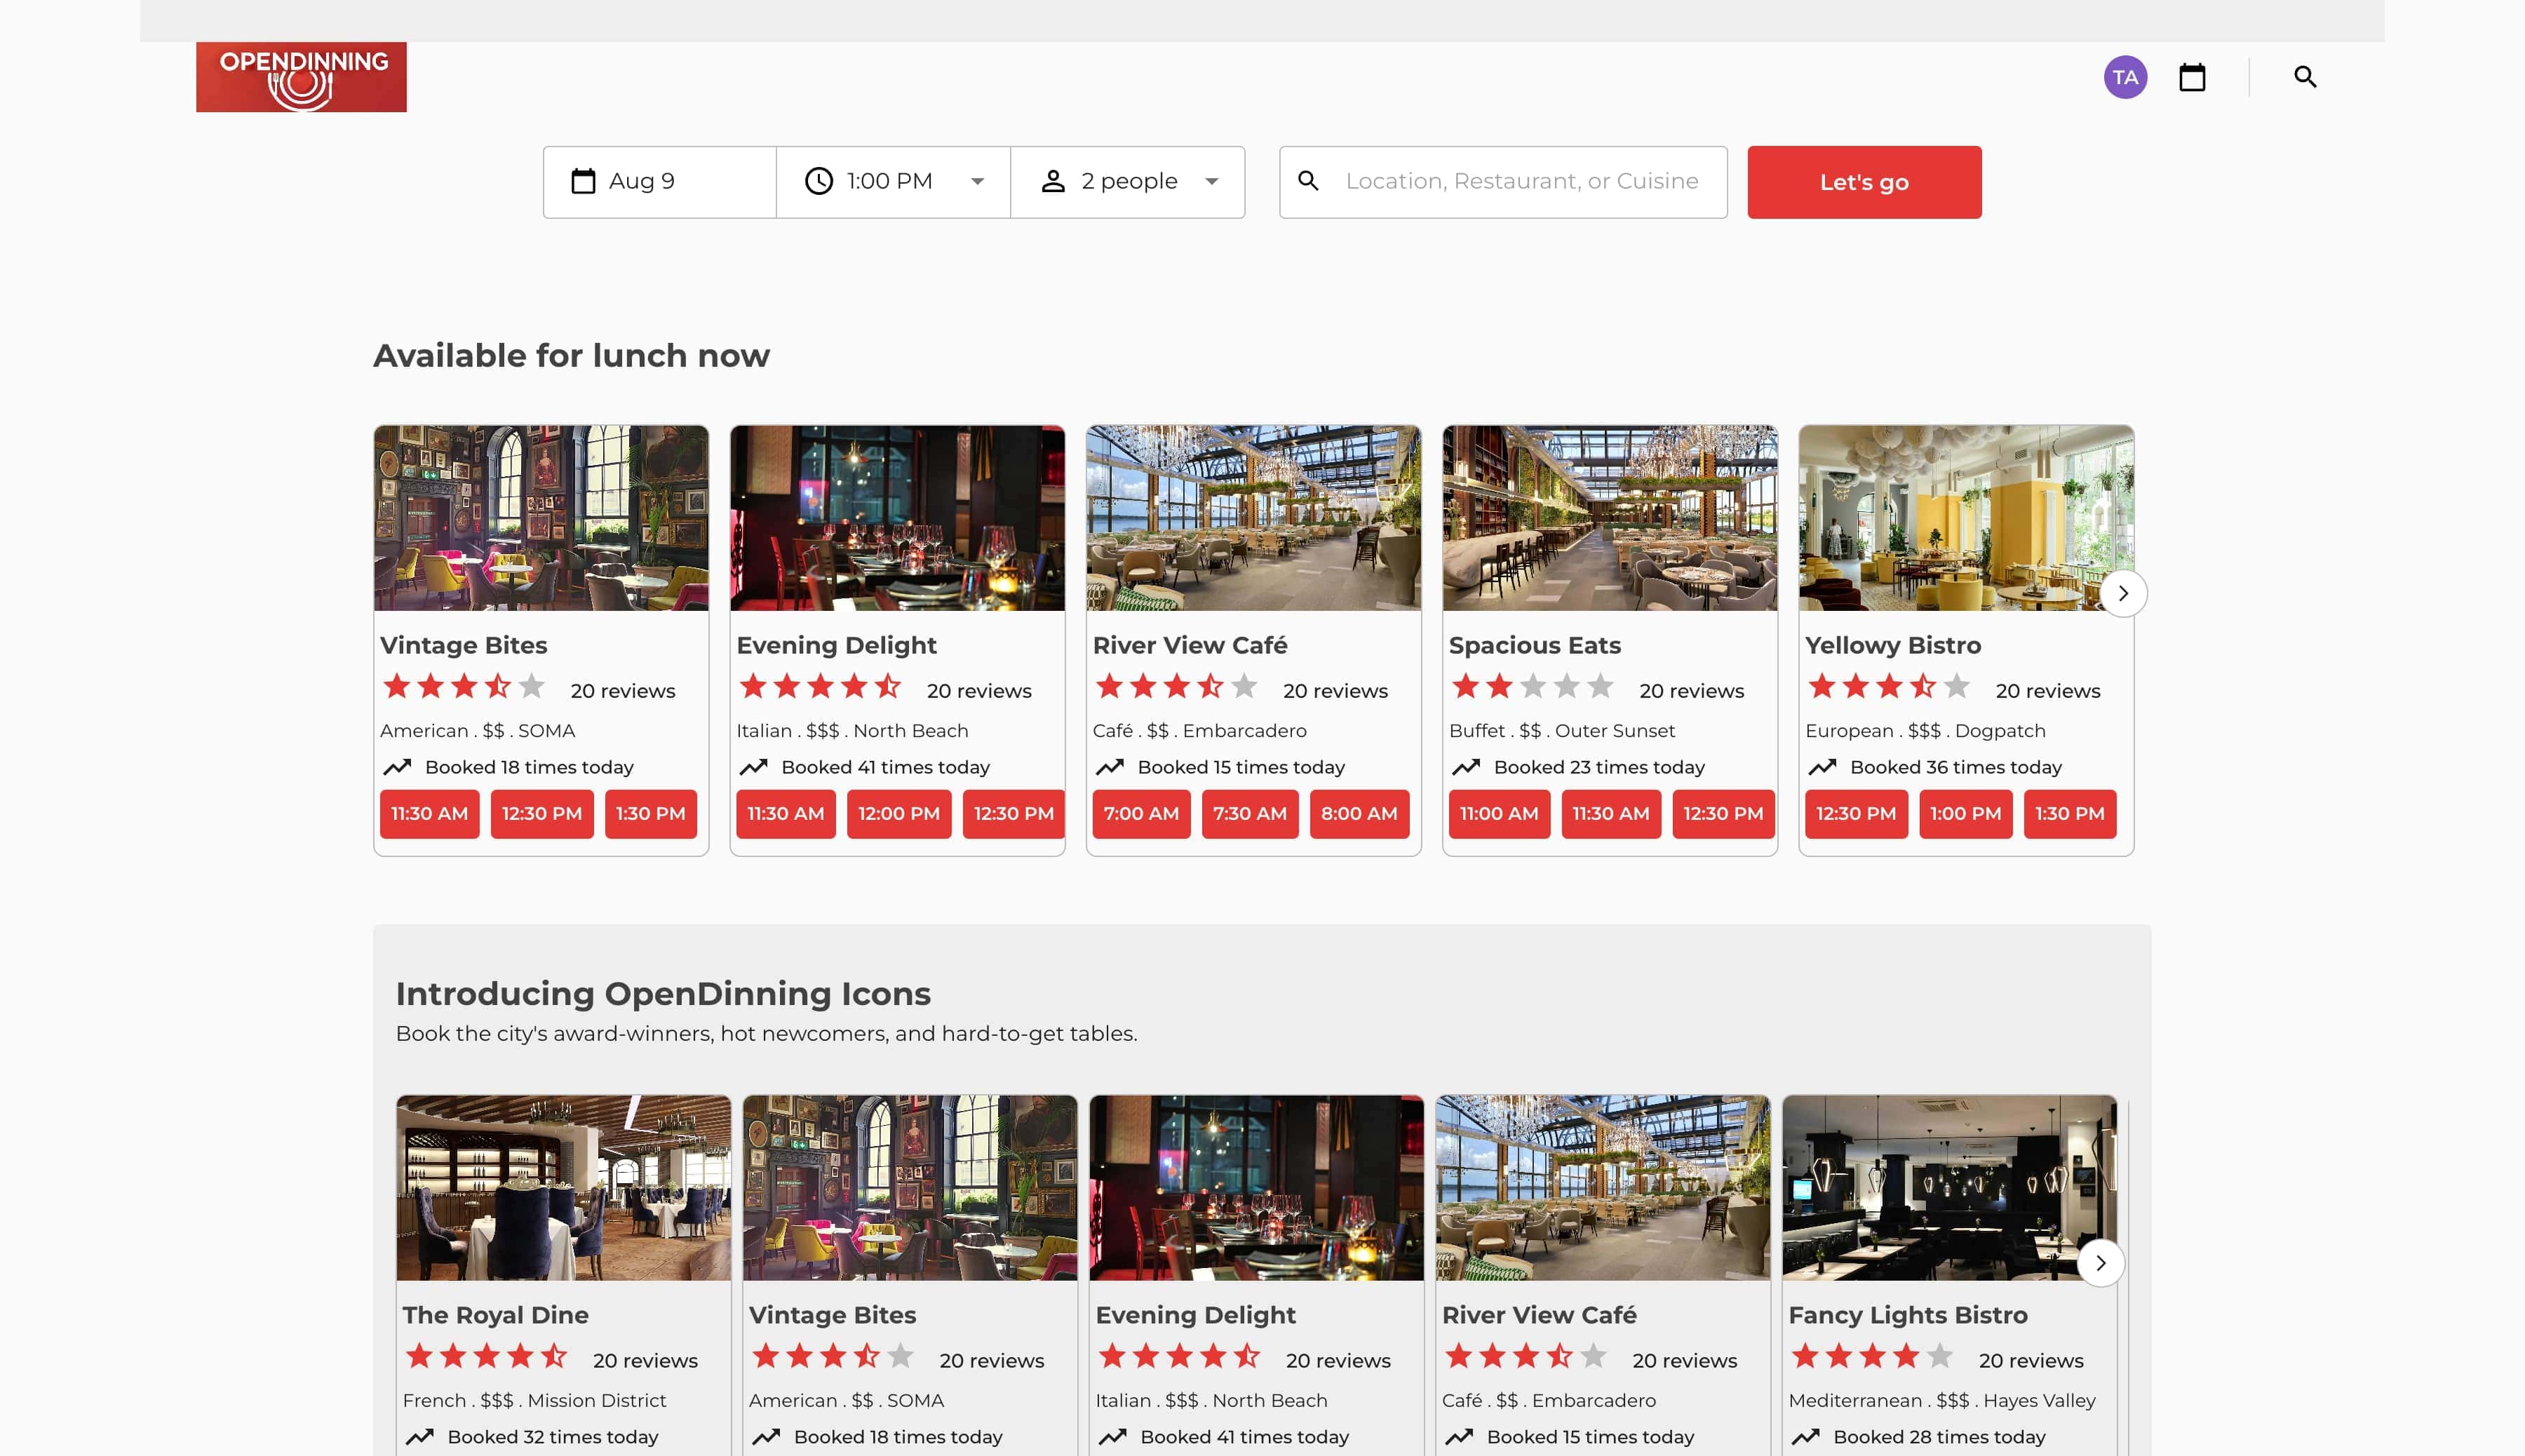The image size is (2525, 1456).
Task: Click the clock icon in time selector
Action: tap(818, 181)
